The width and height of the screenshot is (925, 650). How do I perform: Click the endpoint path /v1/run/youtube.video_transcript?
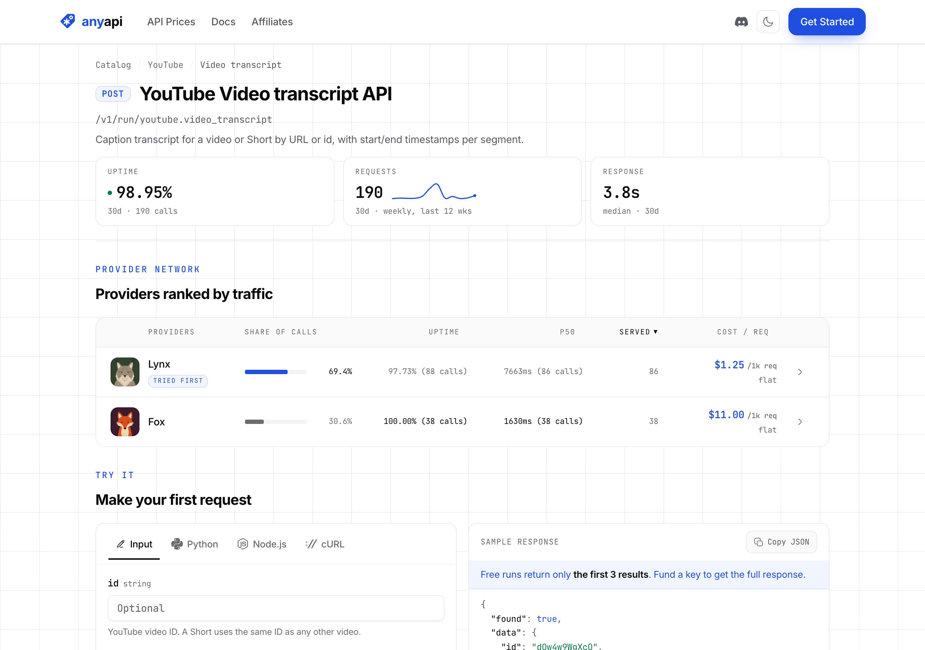184,120
